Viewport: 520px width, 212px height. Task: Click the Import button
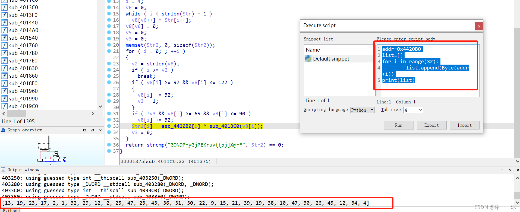click(464, 125)
